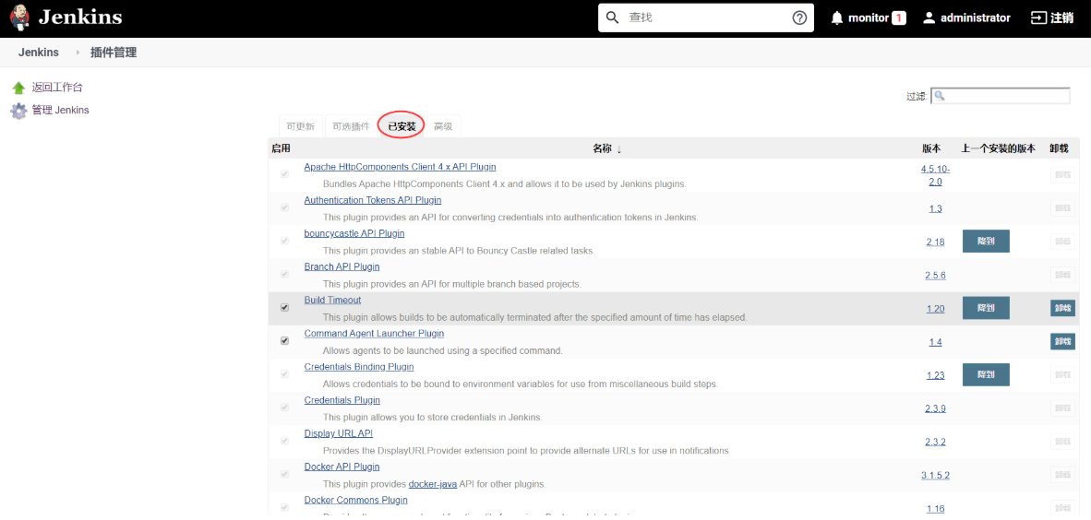Open the Display URL API link

[338, 434]
